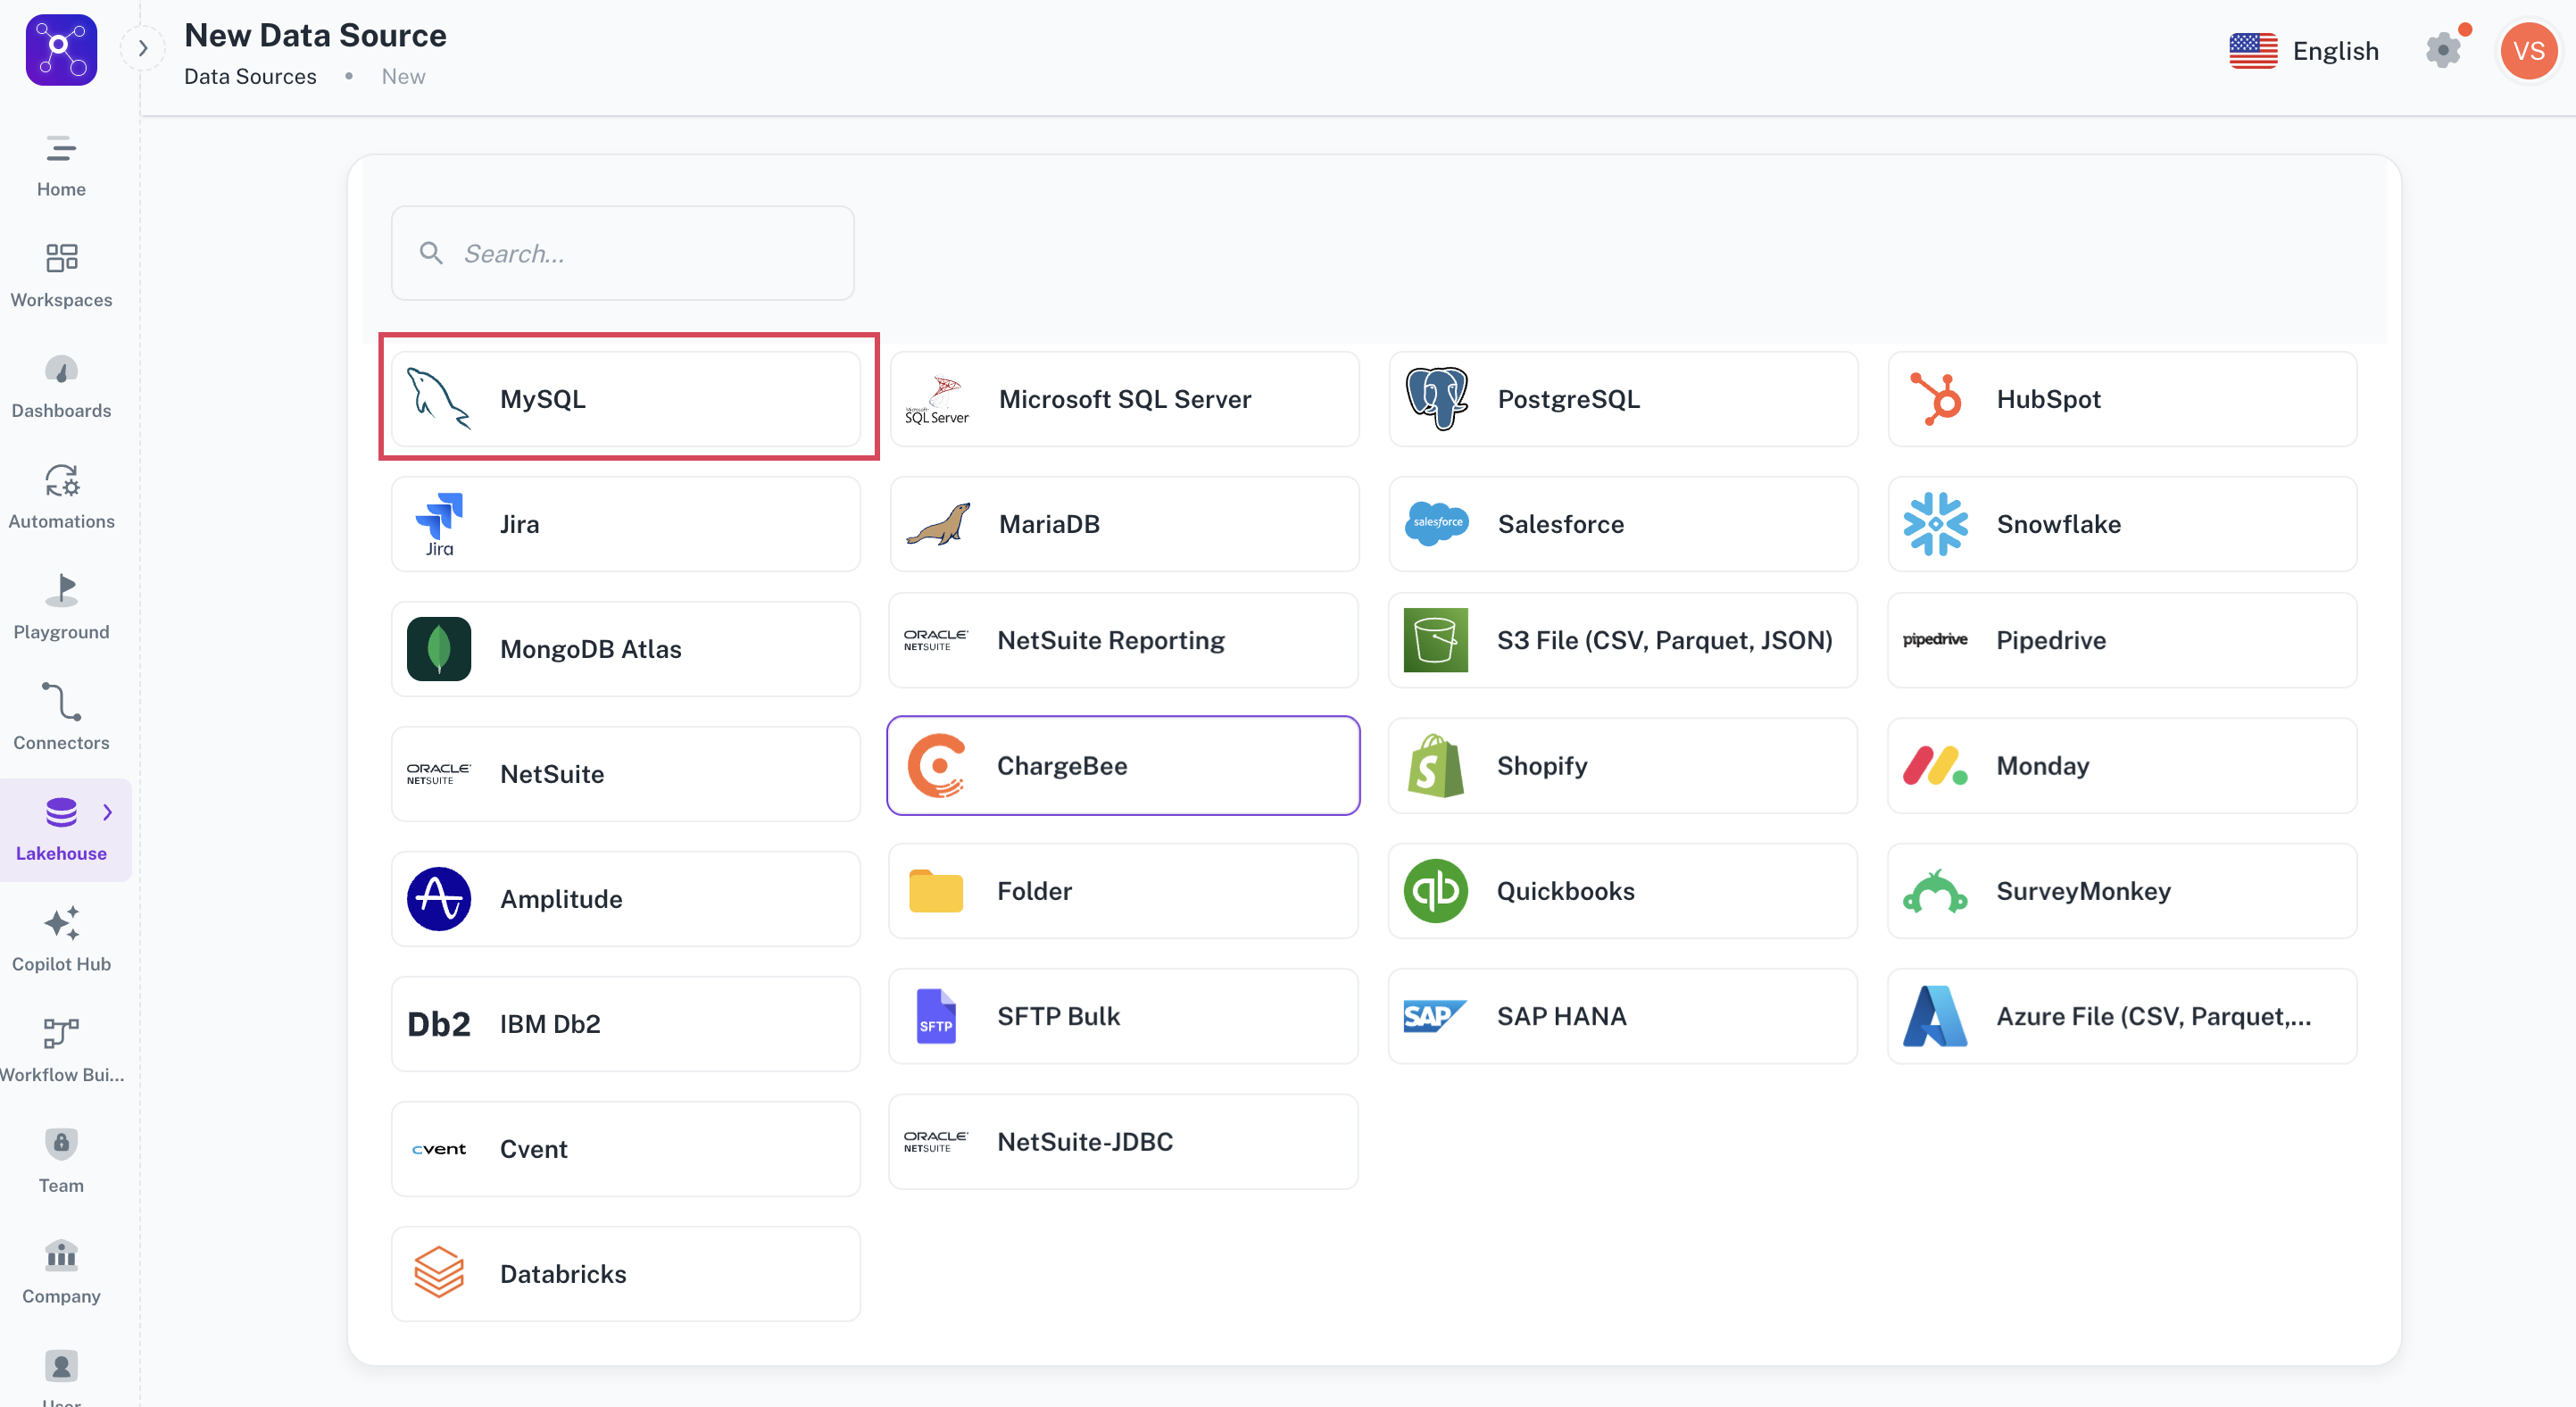Viewport: 2576px width, 1407px height.
Task: Go to Dashboards in the sidebar
Action: pyautogui.click(x=61, y=387)
